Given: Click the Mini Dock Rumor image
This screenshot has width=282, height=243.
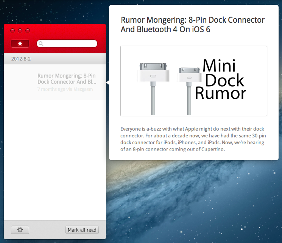Looking at the screenshot, I should 194,81.
